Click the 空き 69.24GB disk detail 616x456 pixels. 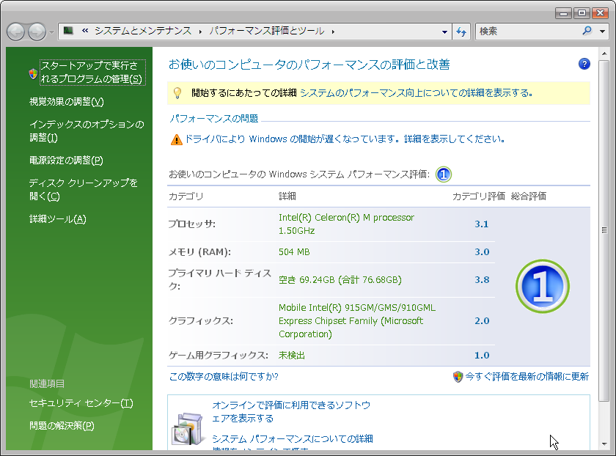coord(340,279)
